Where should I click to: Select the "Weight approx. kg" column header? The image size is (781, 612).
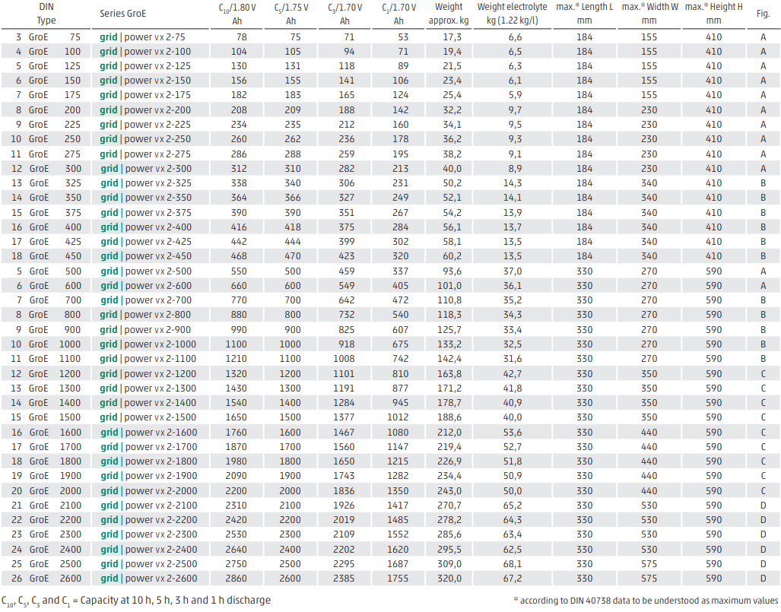[x=449, y=14]
